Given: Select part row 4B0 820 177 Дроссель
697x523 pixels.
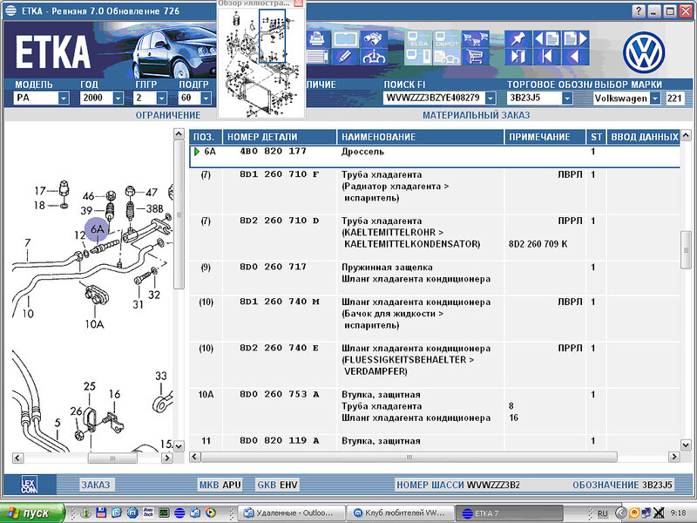Looking at the screenshot, I should point(435,156).
